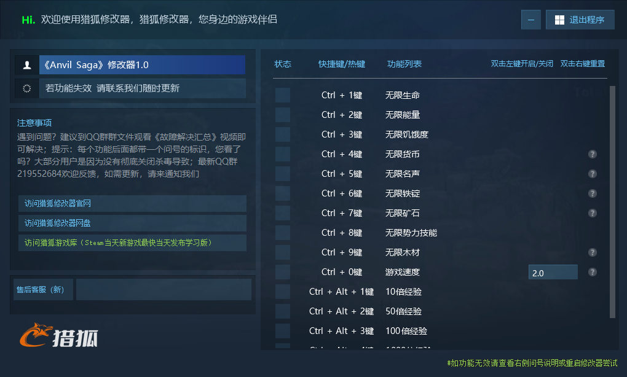Click the Ctrl + Alt + 3键 hotkey text
The width and height of the screenshot is (627, 377).
[x=342, y=331]
